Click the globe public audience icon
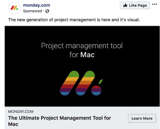The width and height of the screenshot is (160, 129). point(47,11)
